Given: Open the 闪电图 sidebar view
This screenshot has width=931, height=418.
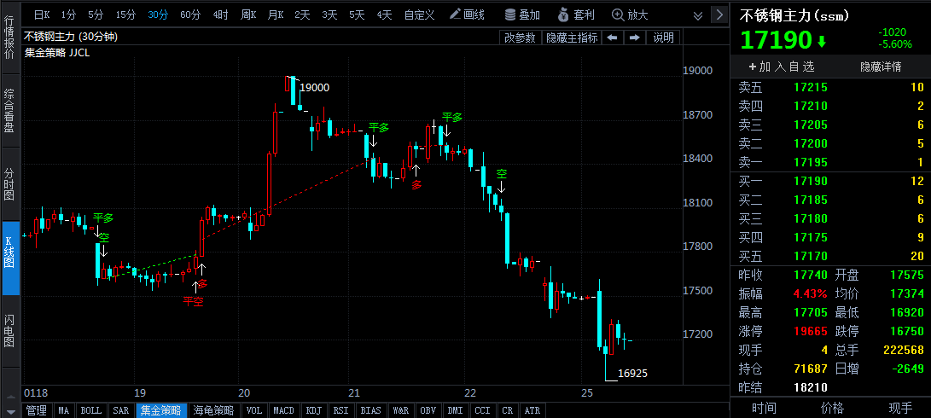Looking at the screenshot, I should click(10, 330).
